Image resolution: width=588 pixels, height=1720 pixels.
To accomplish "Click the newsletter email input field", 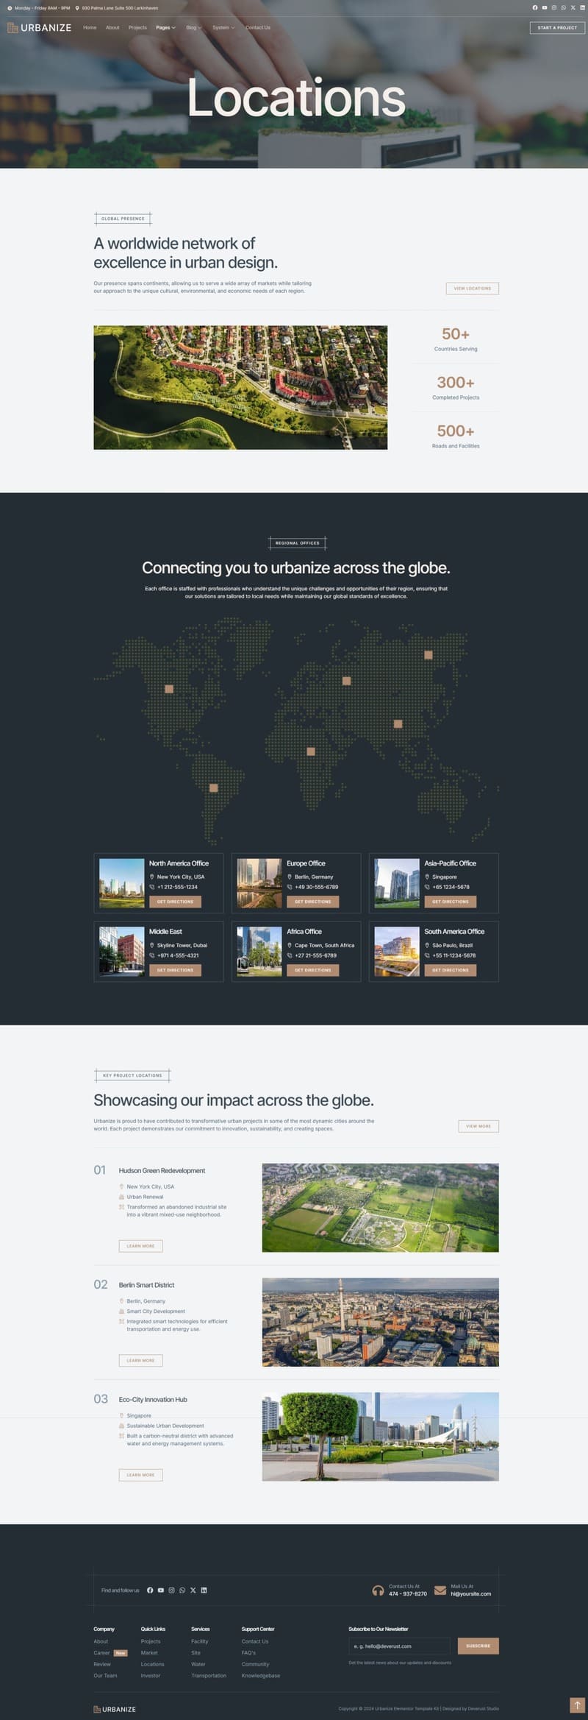I will point(399,1646).
